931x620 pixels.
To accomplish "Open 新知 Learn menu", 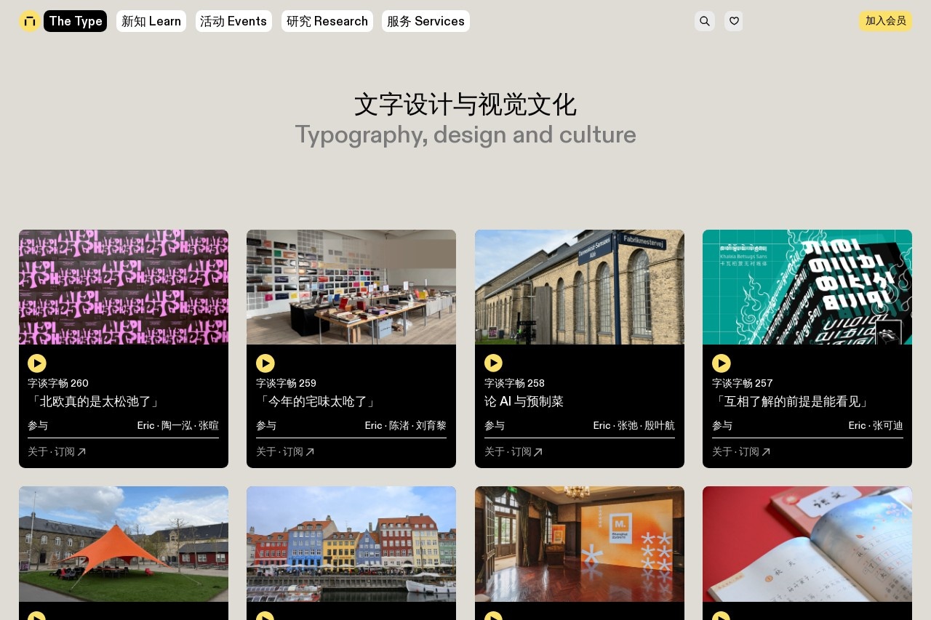I will [x=151, y=21].
